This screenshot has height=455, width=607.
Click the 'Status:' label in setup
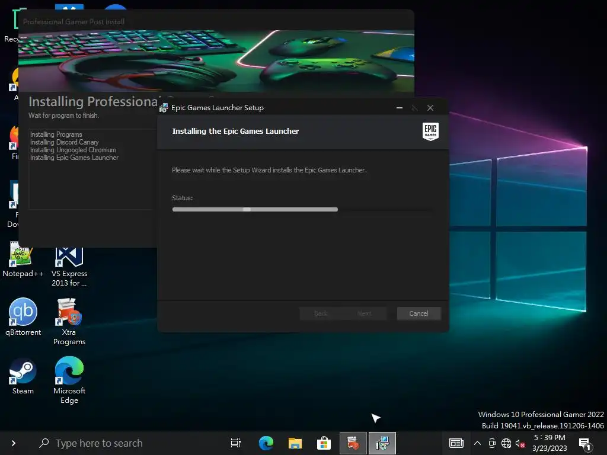(183, 198)
